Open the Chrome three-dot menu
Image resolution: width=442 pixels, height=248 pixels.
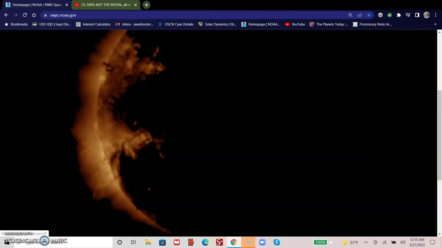point(436,15)
